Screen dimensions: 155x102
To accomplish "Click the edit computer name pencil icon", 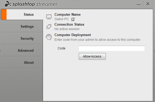I will coord(73,19).
